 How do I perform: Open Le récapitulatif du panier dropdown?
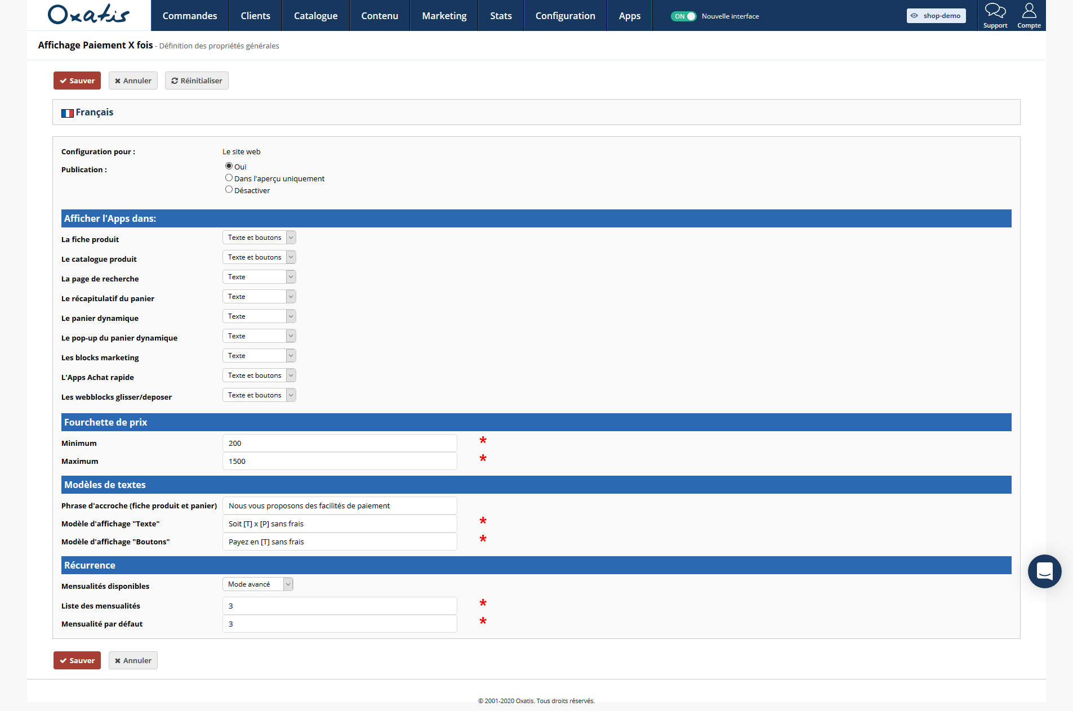coord(259,297)
